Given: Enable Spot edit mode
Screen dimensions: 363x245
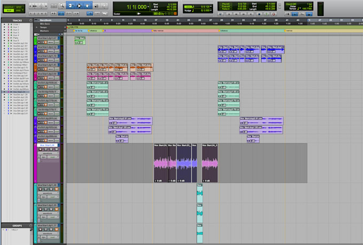Looking at the screenshot, I should [19, 7].
